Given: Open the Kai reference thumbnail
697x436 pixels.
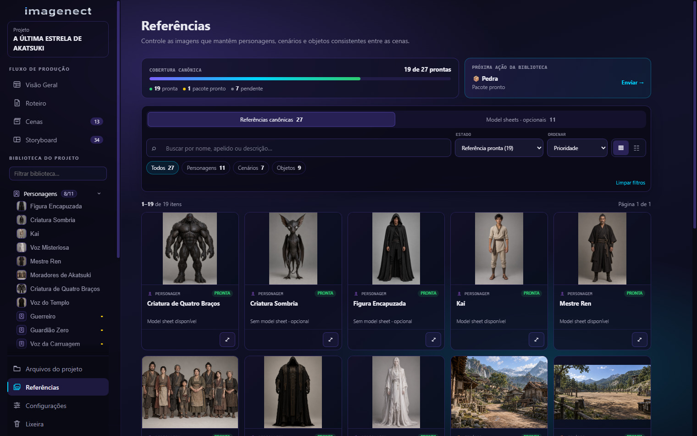Looking at the screenshot, I should pyautogui.click(x=499, y=248).
